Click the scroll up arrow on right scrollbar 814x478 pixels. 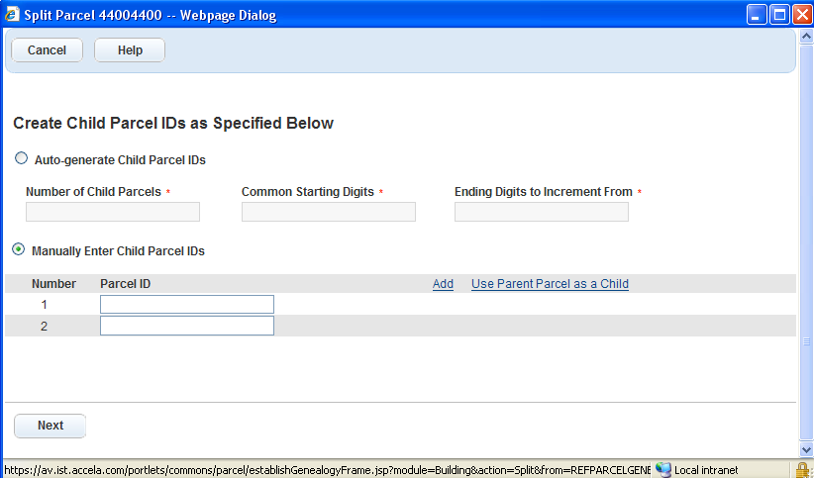[805, 36]
